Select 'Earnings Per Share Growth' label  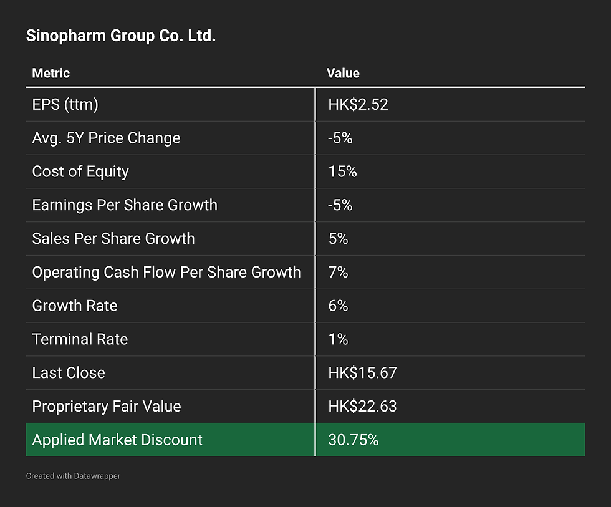click(x=125, y=205)
